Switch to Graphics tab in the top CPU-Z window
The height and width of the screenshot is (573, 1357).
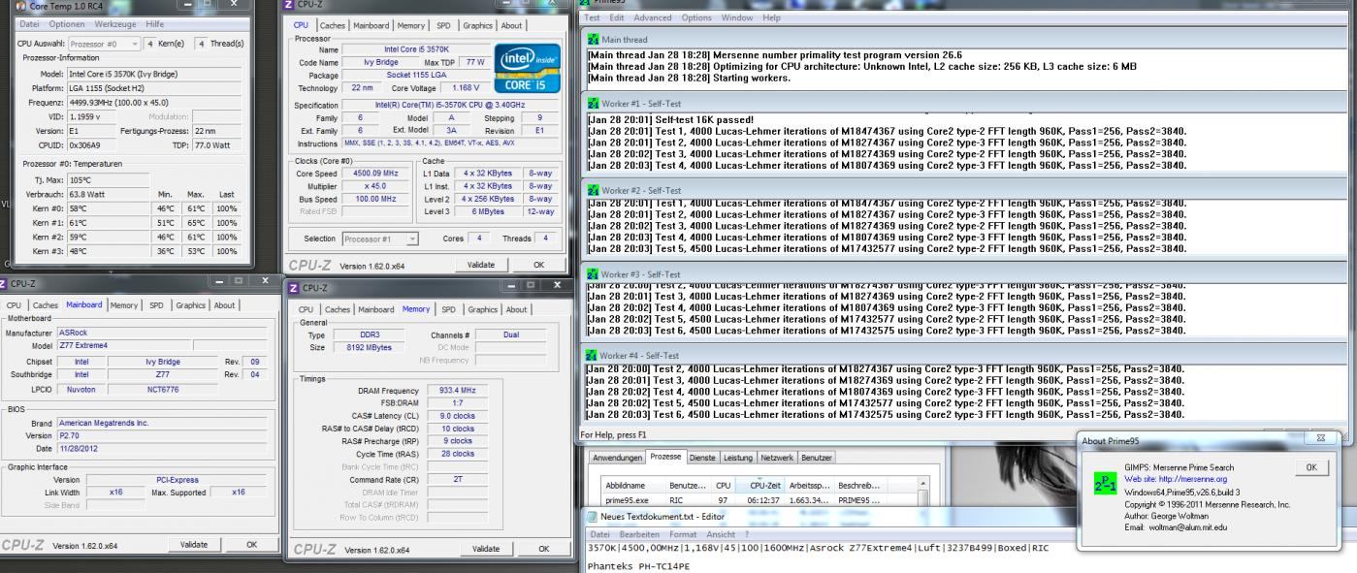pyautogui.click(x=477, y=25)
